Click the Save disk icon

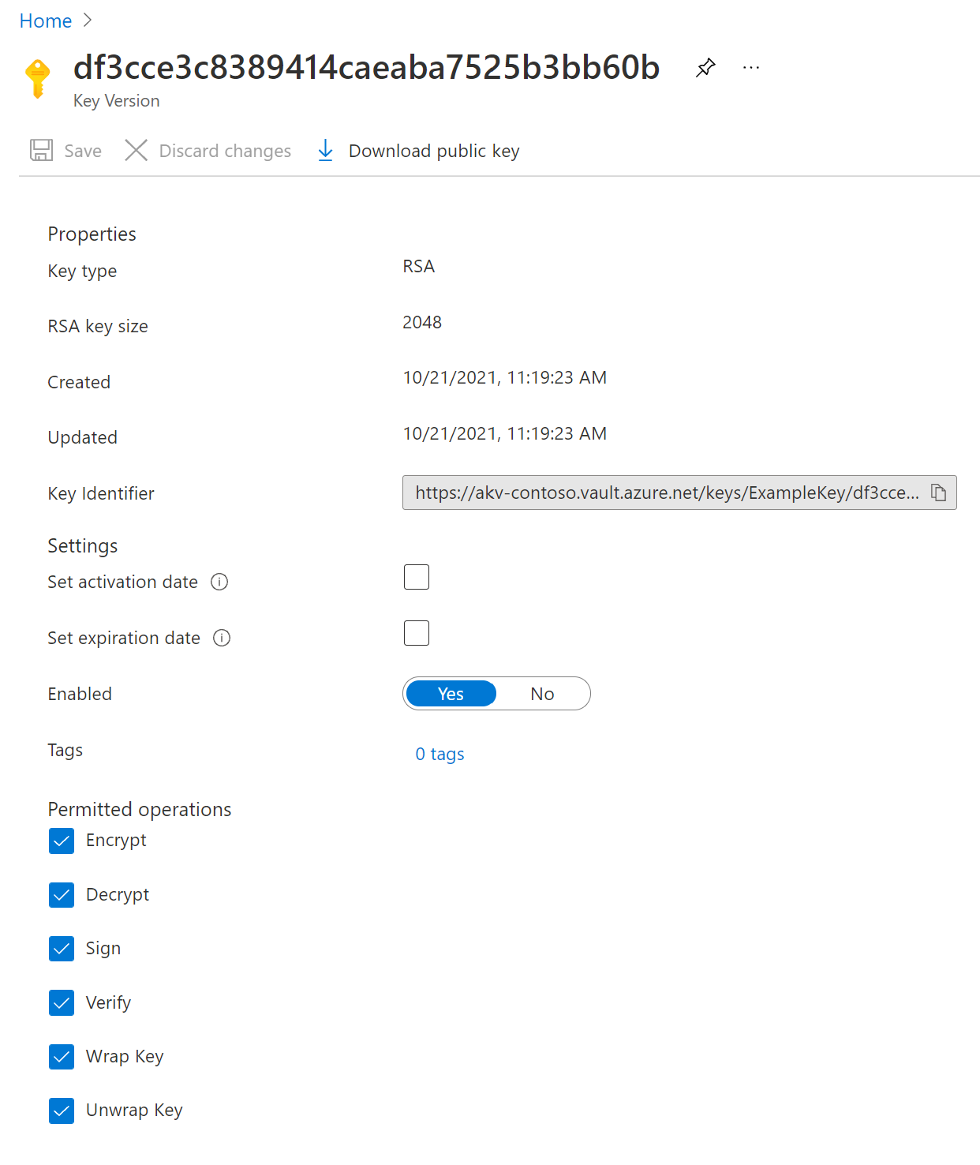click(41, 150)
